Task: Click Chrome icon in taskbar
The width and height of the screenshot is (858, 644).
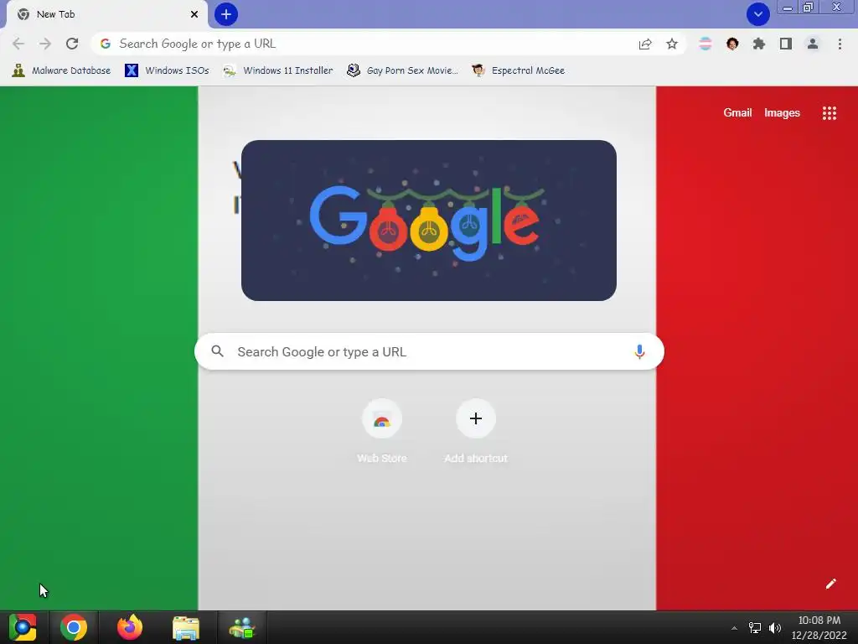Action: coord(74,627)
